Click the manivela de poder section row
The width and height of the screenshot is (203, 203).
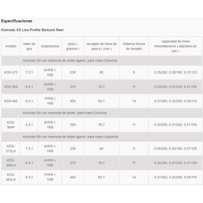65,113
